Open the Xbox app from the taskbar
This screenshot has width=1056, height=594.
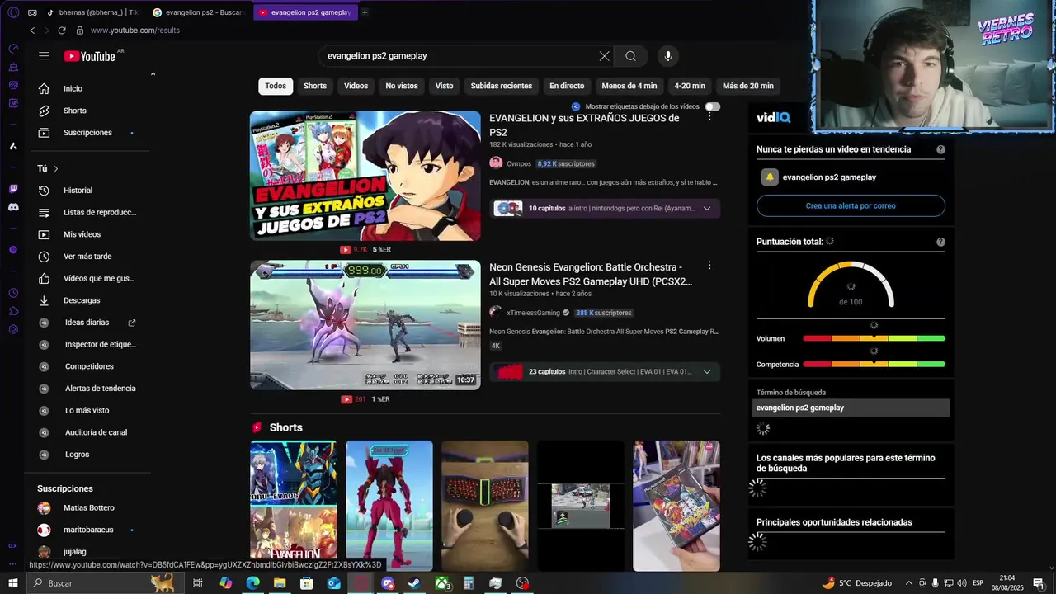point(441,583)
